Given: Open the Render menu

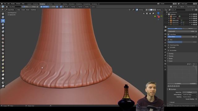Looking at the screenshot, I should click(x=13, y=4).
